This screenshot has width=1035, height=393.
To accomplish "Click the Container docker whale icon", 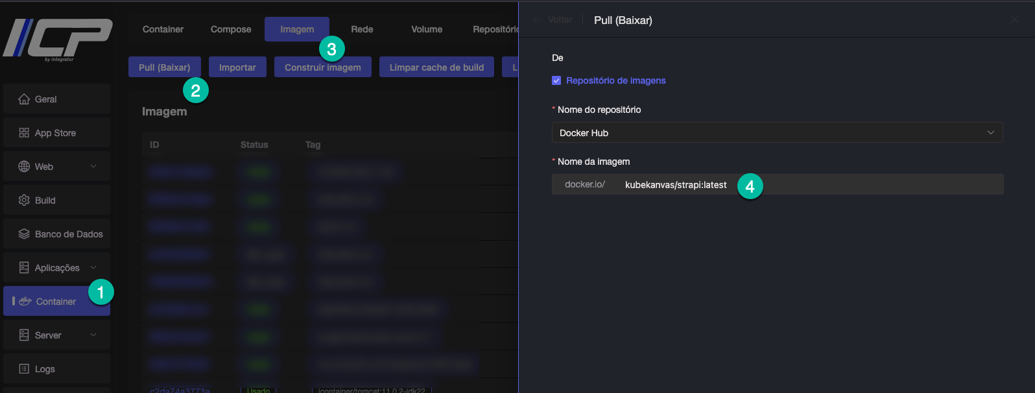I will coord(25,302).
